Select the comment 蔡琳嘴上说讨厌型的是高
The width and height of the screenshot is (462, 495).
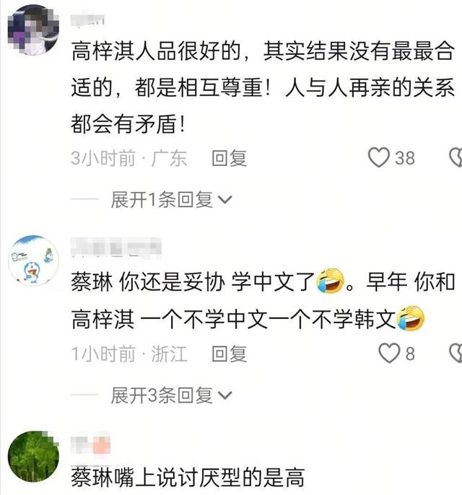(x=188, y=478)
